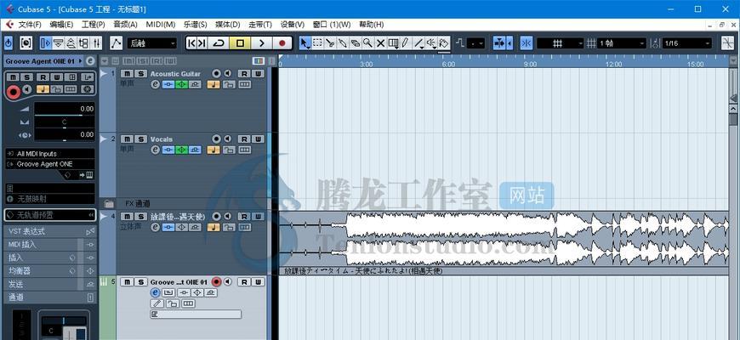Enable write automation on Acoustic Guitar
The image size is (740, 340).
258,74
